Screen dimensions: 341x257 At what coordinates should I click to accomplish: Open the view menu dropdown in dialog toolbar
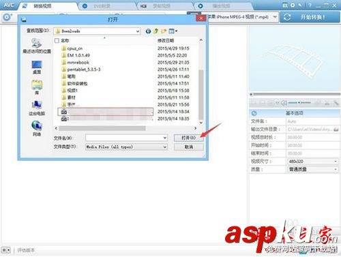click(173, 31)
